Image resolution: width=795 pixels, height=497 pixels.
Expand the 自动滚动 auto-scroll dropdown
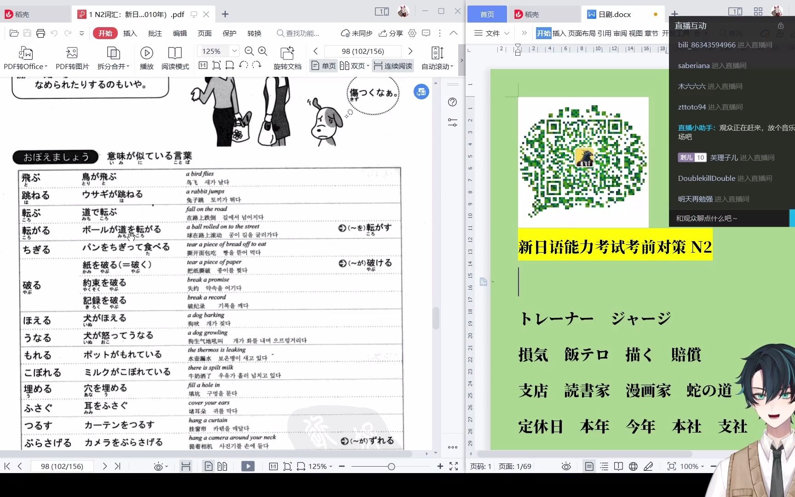(452, 67)
